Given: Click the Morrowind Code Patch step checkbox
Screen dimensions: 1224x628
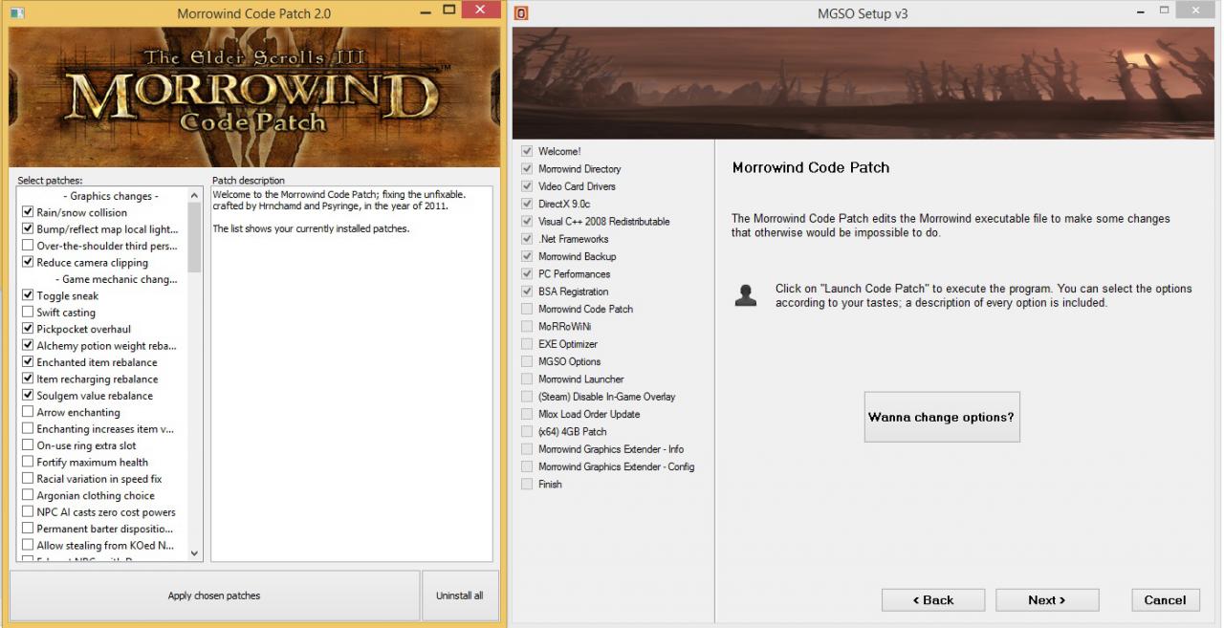Looking at the screenshot, I should click(527, 309).
